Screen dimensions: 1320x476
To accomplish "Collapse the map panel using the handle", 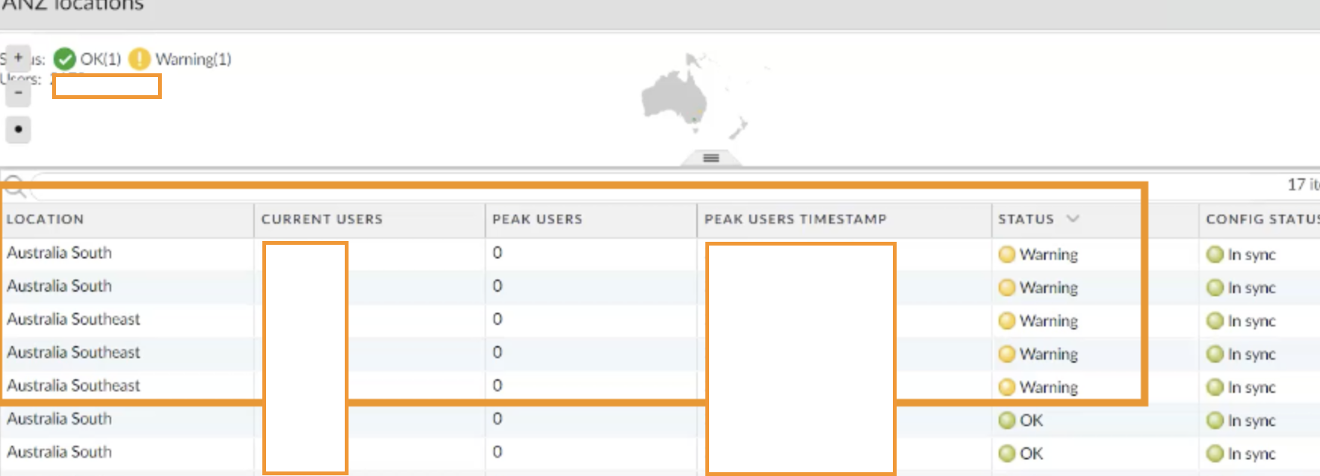I will (x=711, y=158).
